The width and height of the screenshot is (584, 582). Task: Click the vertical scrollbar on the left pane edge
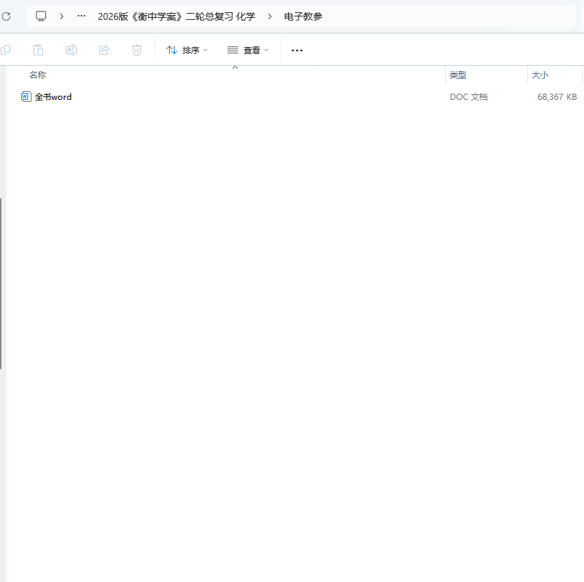1,284
